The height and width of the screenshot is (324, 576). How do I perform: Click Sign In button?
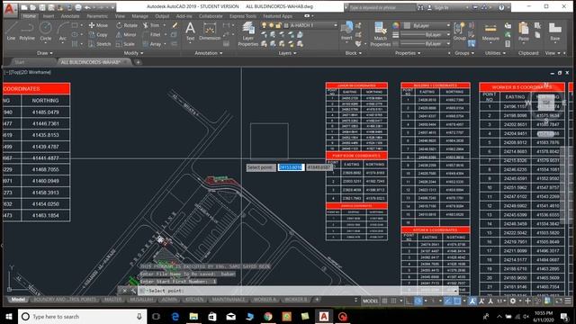pyautogui.click(x=437, y=7)
